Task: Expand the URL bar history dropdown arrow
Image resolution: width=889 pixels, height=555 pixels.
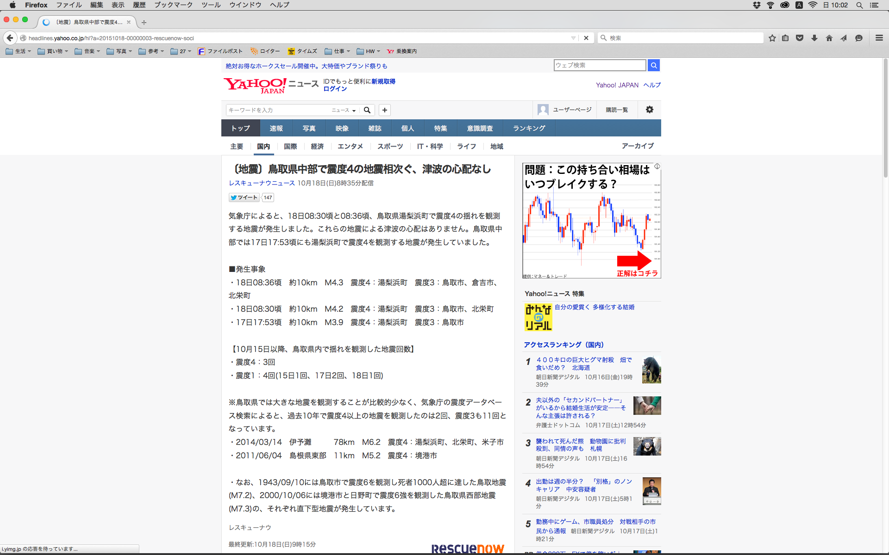Action: pyautogui.click(x=573, y=38)
